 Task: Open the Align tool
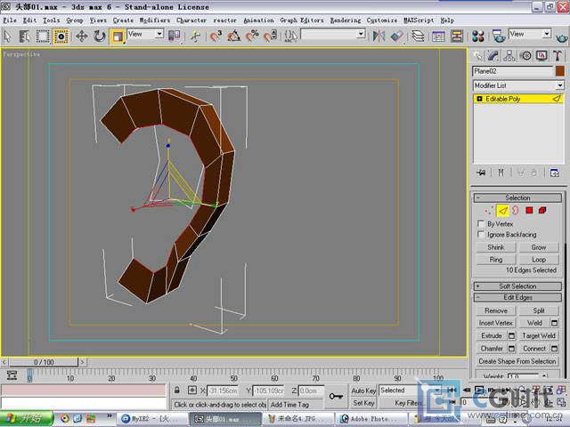click(396, 36)
